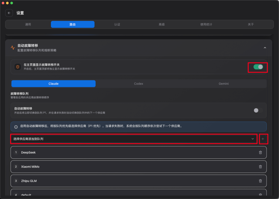Delete DeepSeek from the failover queue
This screenshot has height=199, width=279.
(260, 153)
